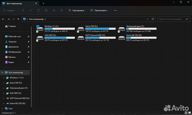Open the three-dots more options menu

point(115,10)
